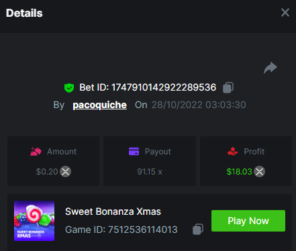This screenshot has width=296, height=251.
Task: Click the share arrow icon
Action: (270, 68)
